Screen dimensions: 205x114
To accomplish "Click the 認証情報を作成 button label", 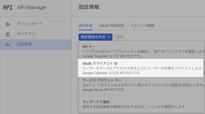I will point(93,37).
